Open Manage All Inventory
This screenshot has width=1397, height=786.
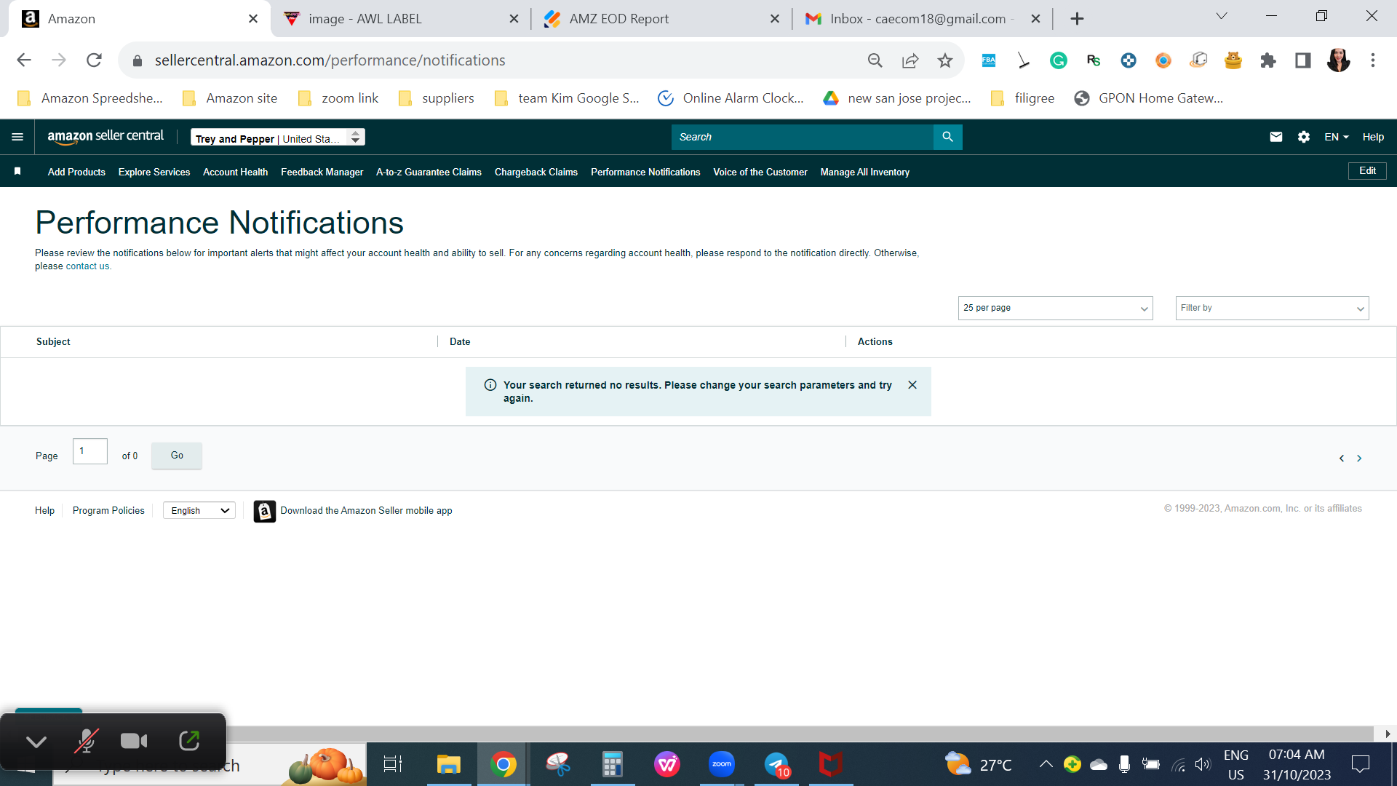pos(865,172)
